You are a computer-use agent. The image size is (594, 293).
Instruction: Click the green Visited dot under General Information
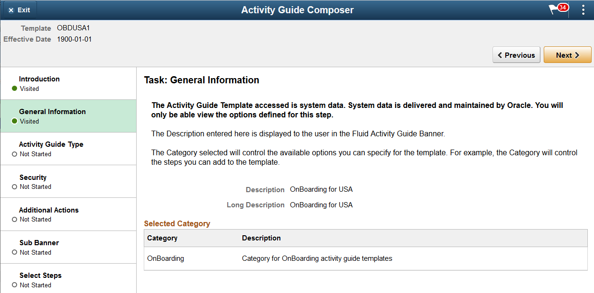pyautogui.click(x=15, y=121)
